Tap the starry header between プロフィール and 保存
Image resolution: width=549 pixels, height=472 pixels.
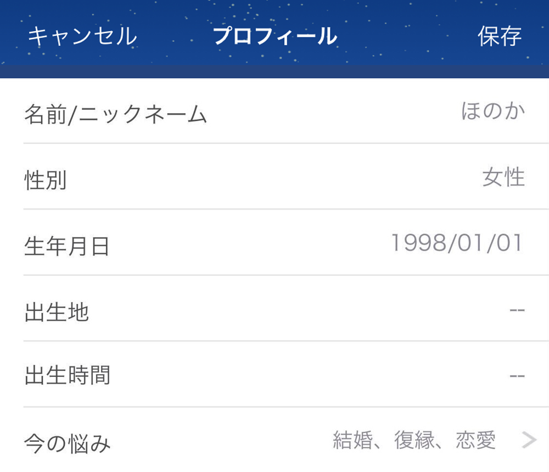(406, 36)
